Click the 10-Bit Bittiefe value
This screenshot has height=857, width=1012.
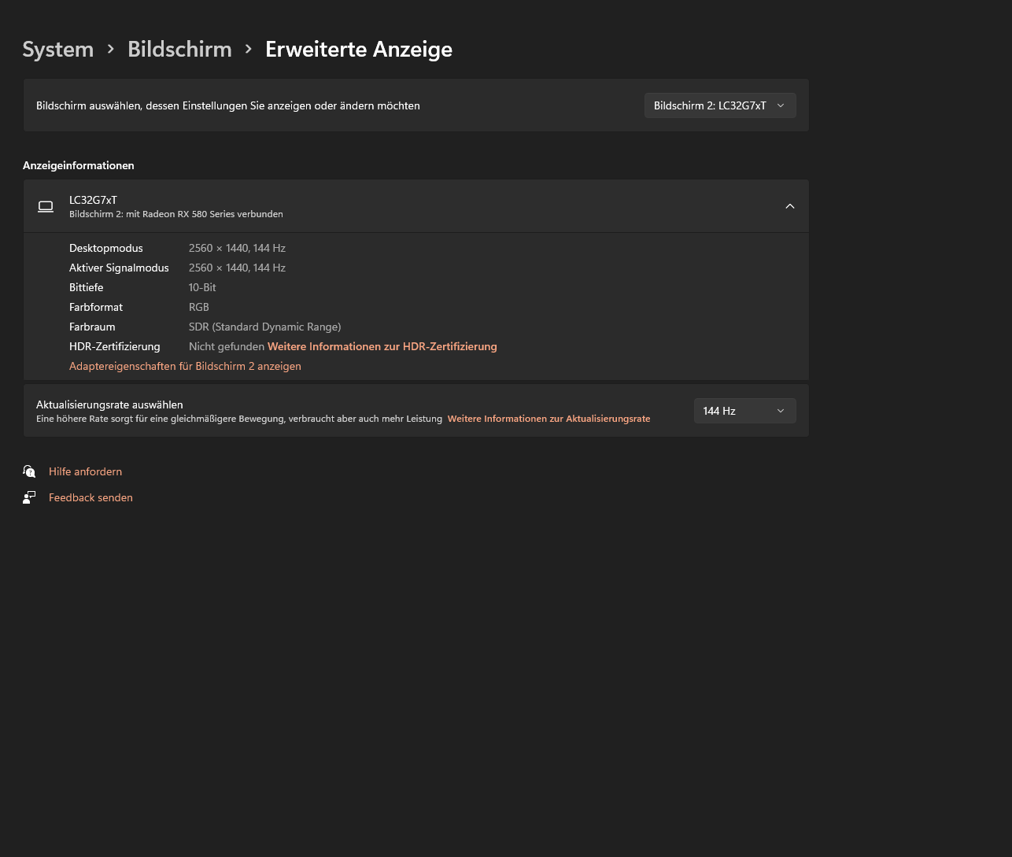(x=202, y=287)
